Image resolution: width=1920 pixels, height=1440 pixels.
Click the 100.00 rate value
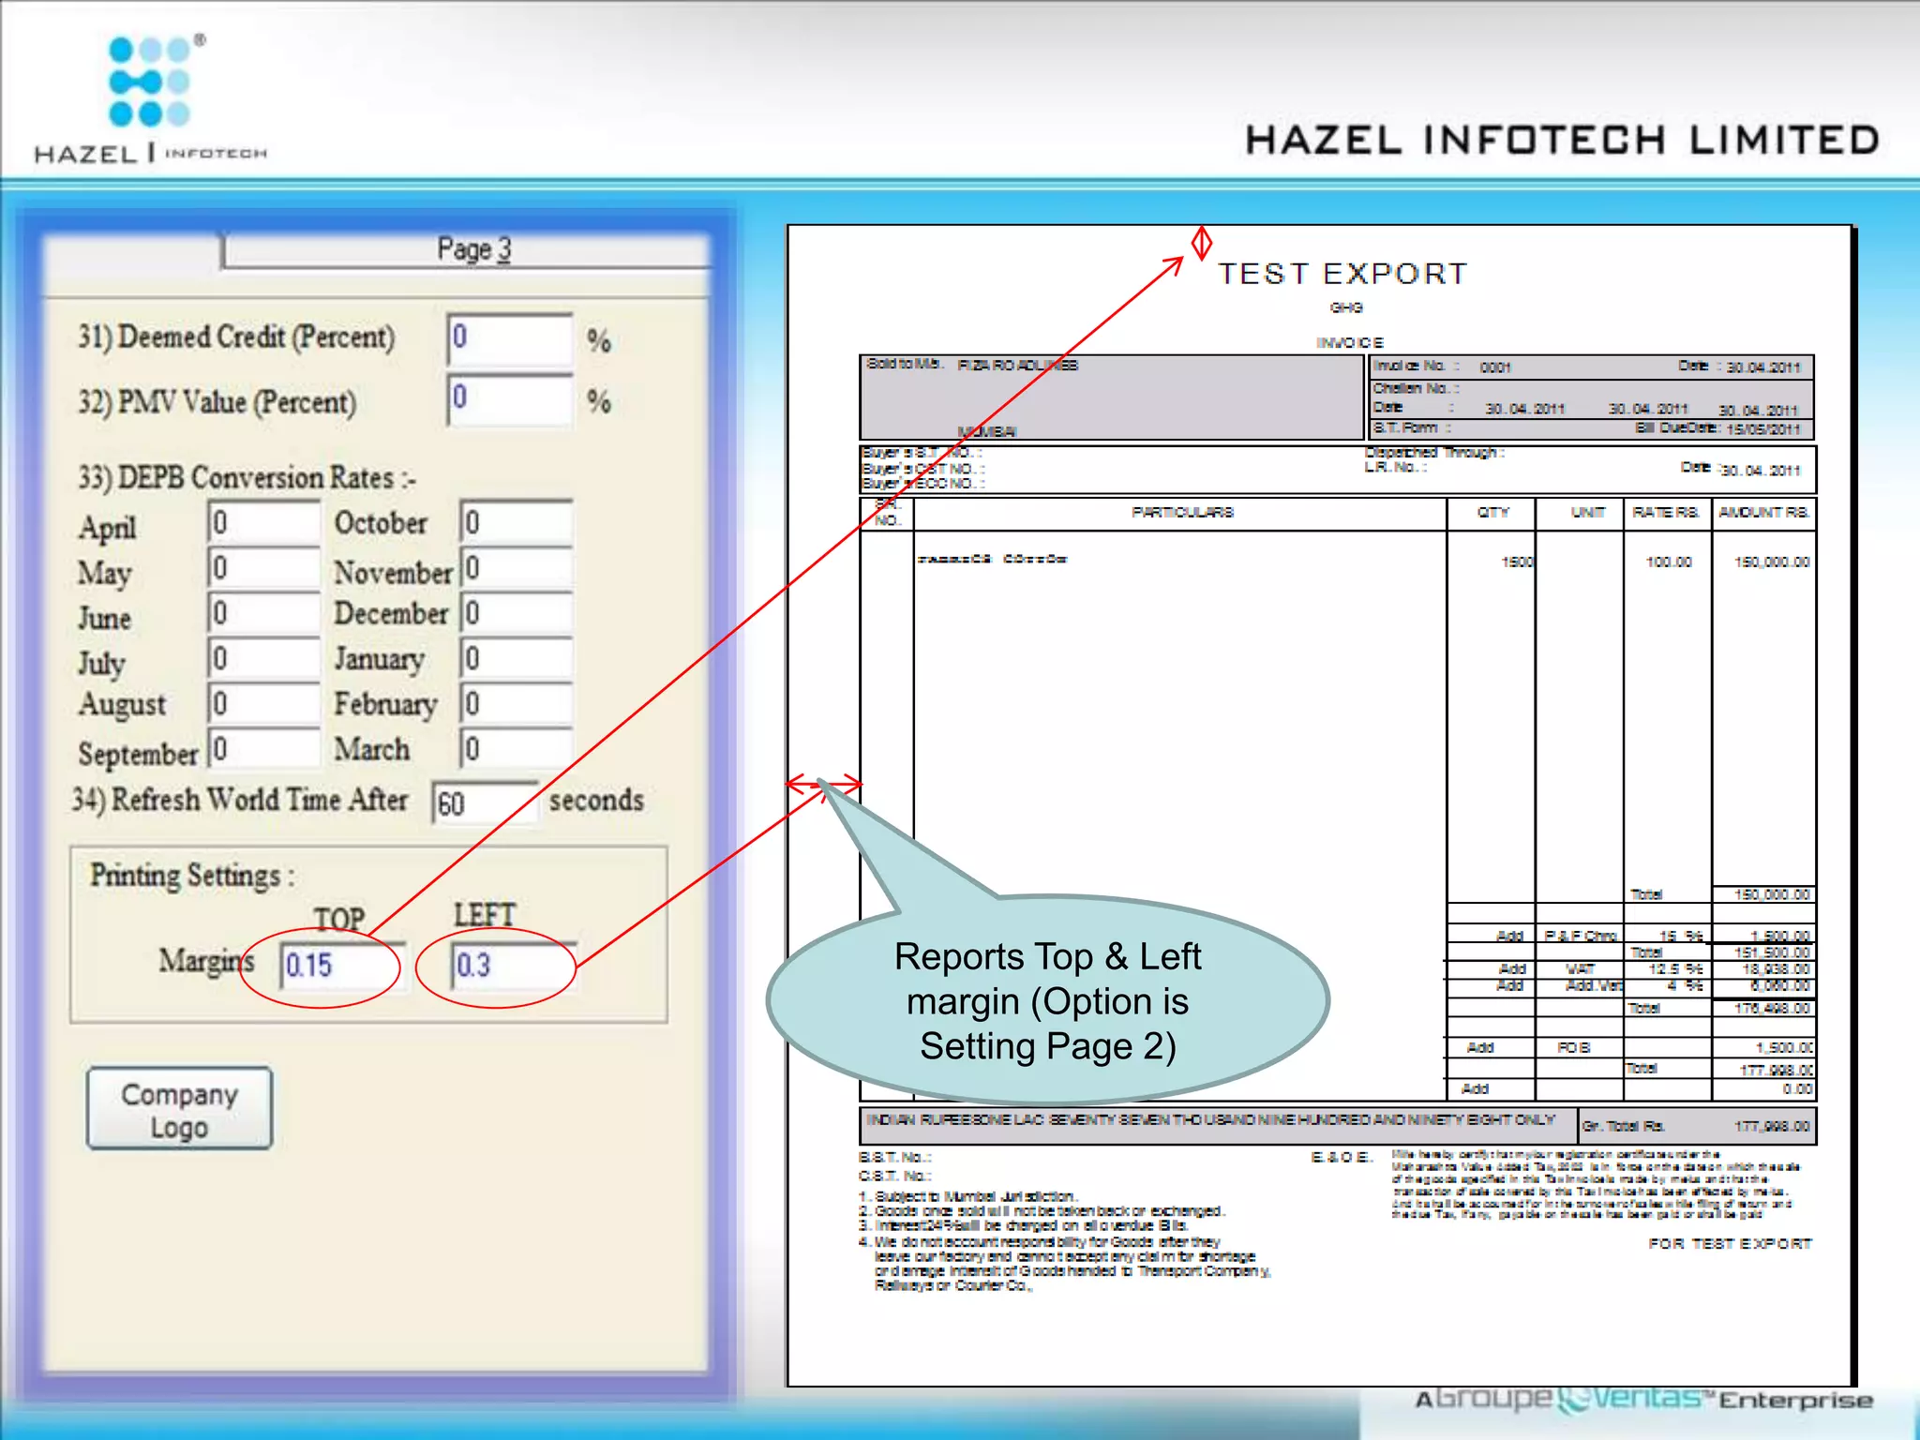click(1669, 562)
